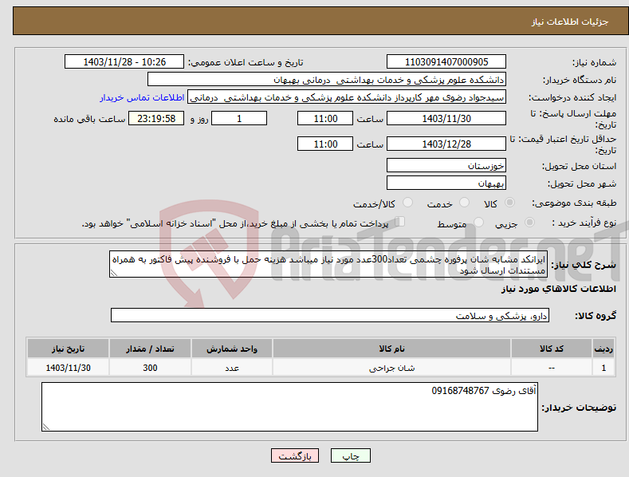Click the remaining time 23:19:58 field
The width and height of the screenshot is (629, 477).
point(156,118)
